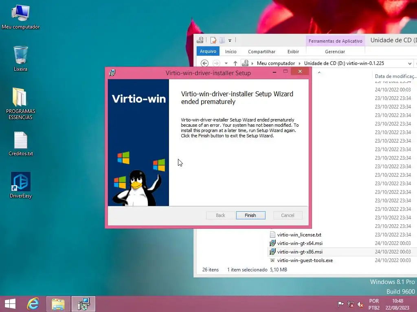The width and height of the screenshot is (417, 312).
Task: Launch Internet Explorer from taskbar
Action: point(33,304)
